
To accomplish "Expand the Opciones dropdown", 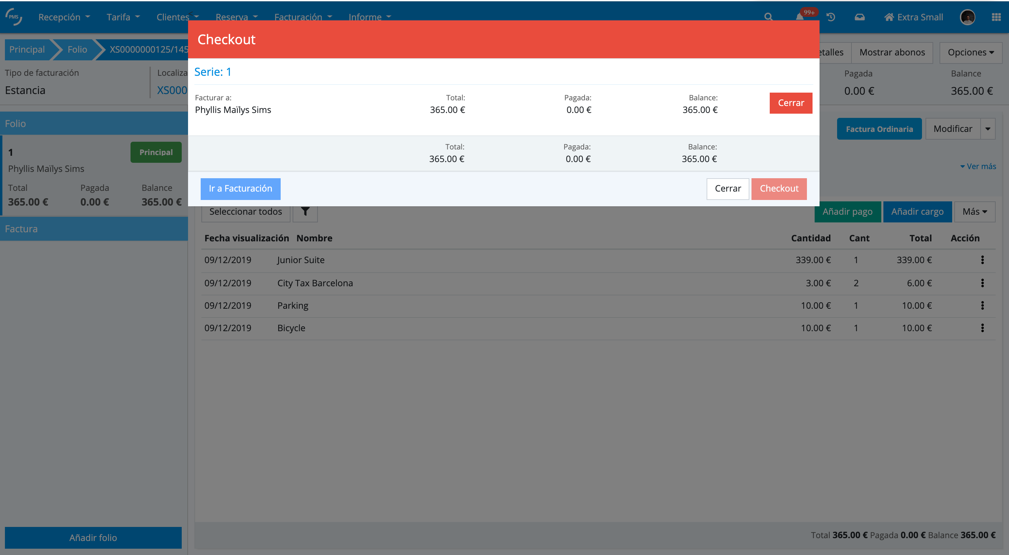I will 970,53.
